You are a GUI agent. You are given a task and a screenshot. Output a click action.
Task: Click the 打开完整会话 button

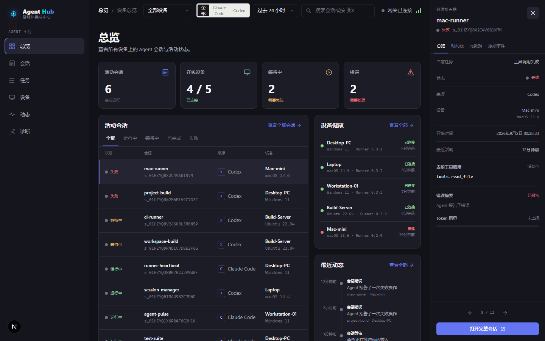tap(487, 329)
